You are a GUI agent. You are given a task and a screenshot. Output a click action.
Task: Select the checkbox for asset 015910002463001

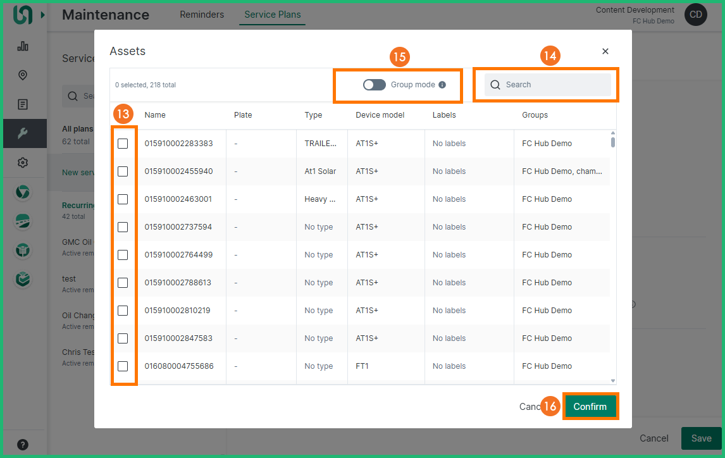pyautogui.click(x=123, y=199)
